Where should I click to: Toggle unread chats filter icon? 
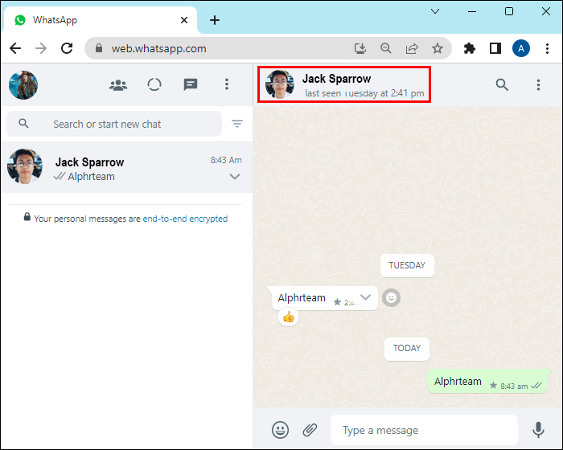pos(237,124)
